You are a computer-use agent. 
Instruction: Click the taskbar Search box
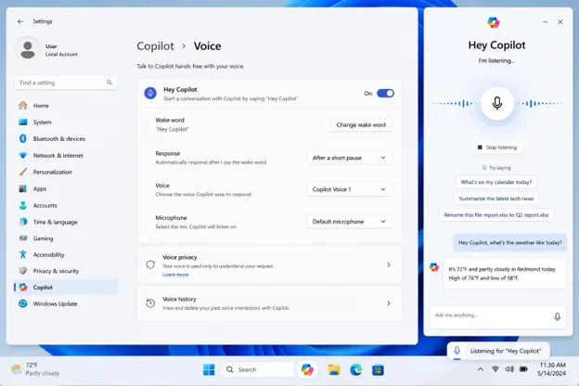click(x=259, y=369)
